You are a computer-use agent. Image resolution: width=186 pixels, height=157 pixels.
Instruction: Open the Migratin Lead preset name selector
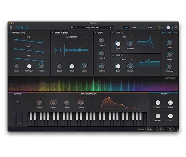point(93,27)
